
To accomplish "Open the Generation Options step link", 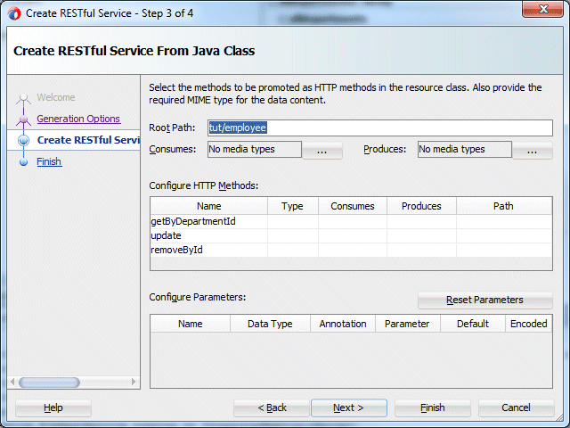I will coord(78,119).
